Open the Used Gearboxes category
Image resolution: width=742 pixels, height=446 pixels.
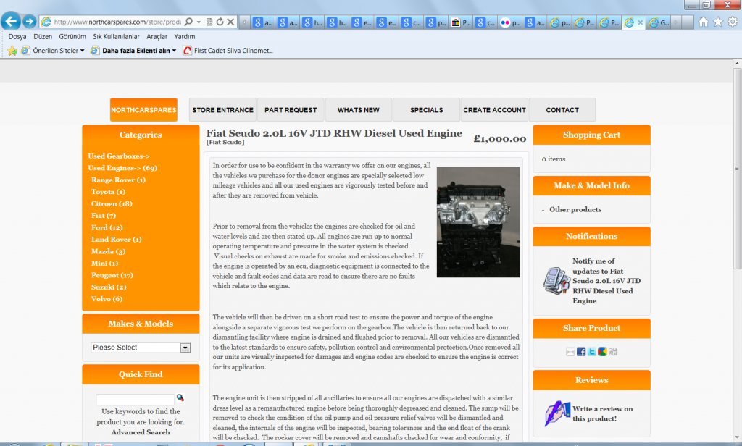coord(119,156)
